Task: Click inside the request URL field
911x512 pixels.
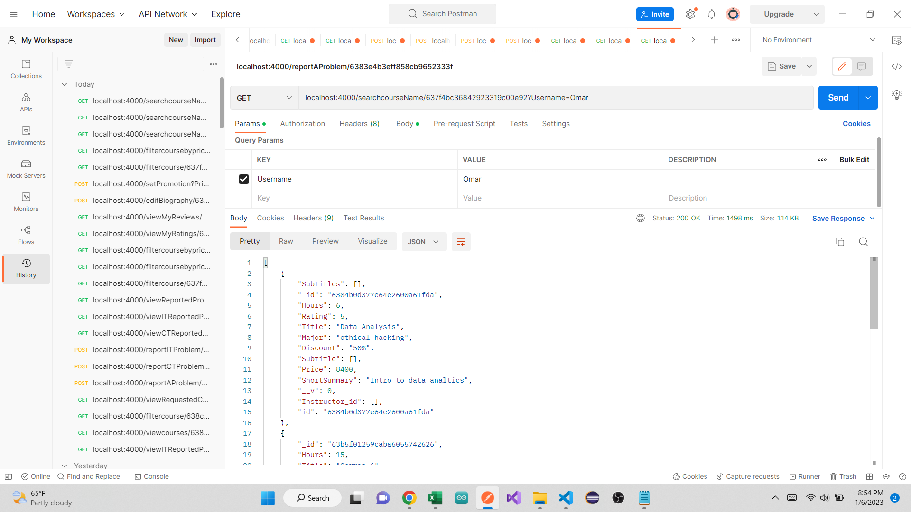Action: tap(522, 98)
